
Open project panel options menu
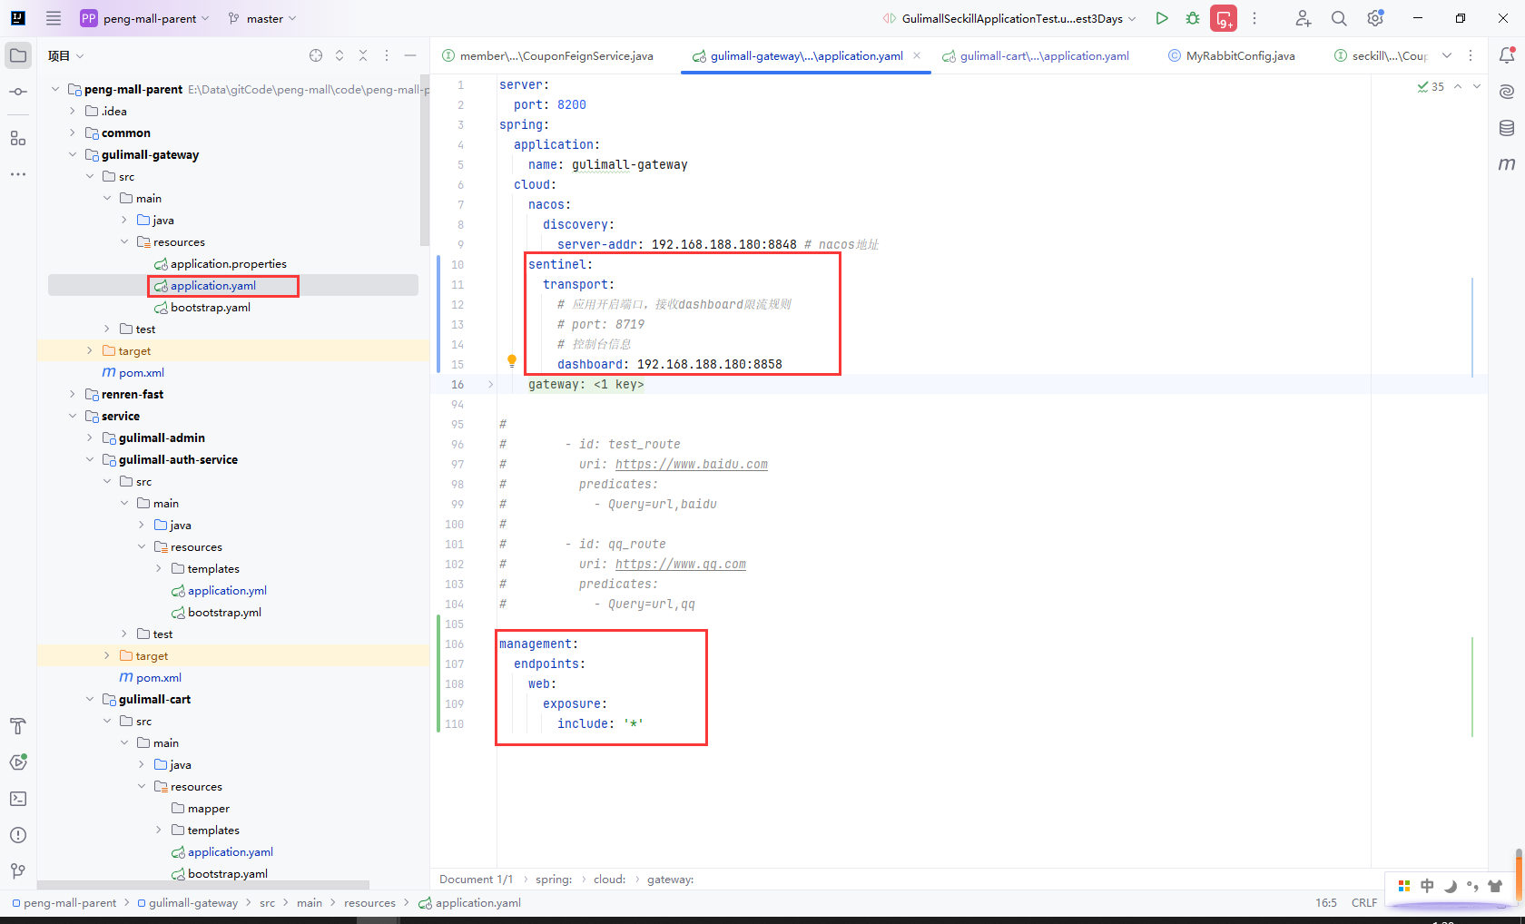point(387,55)
